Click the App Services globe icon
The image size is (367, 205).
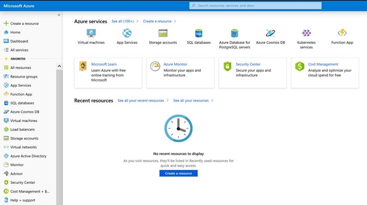pyautogui.click(x=127, y=33)
